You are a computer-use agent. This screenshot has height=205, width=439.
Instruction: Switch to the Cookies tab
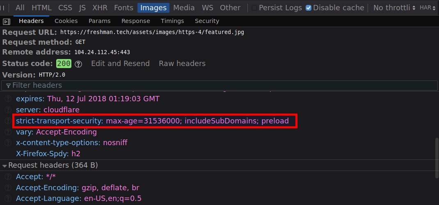click(x=66, y=21)
